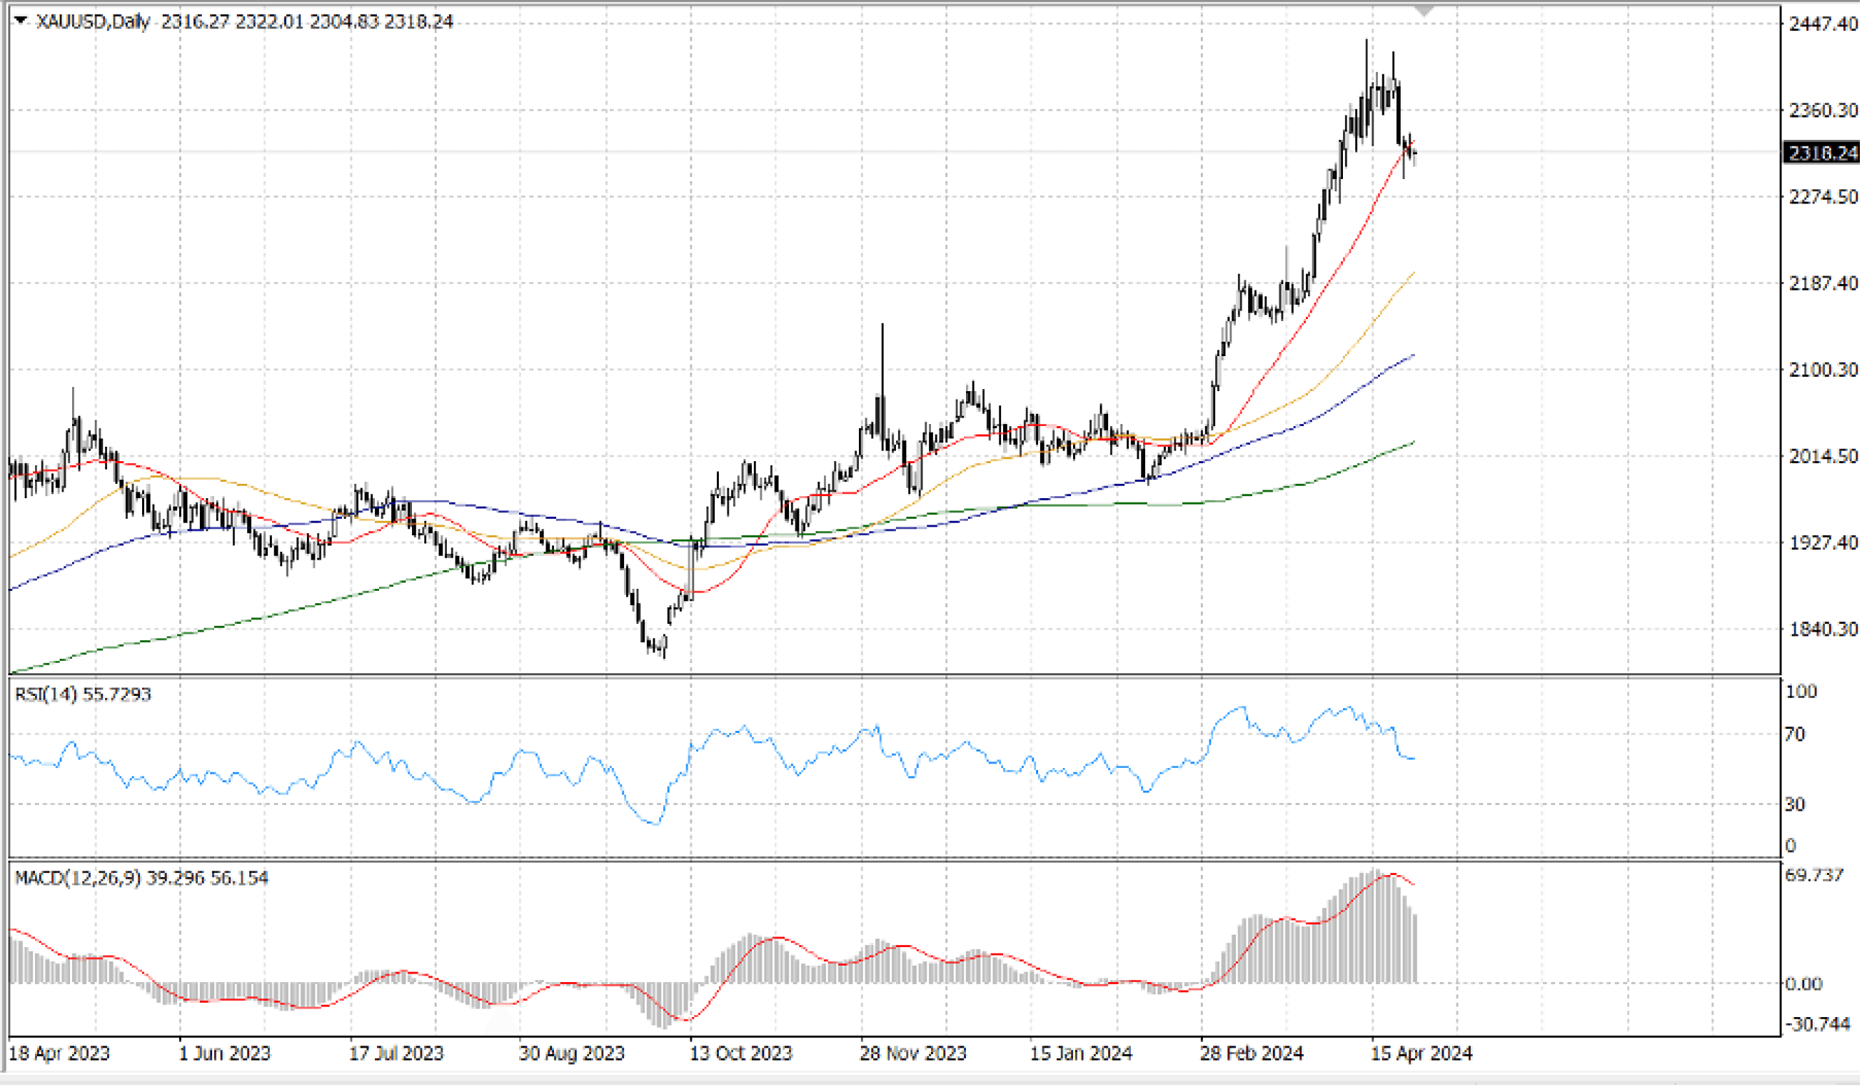Click the XAUUSD,Daily chart title text

click(x=92, y=21)
